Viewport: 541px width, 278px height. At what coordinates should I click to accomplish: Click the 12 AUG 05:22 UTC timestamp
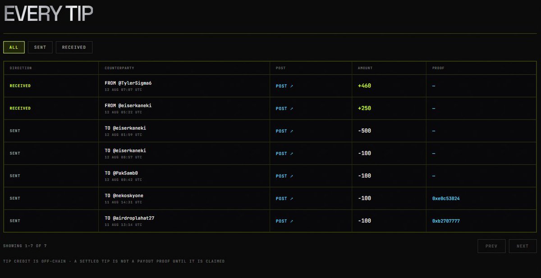click(x=123, y=112)
